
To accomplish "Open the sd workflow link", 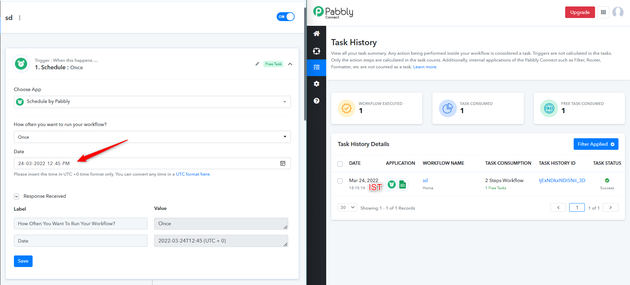I will click(x=425, y=180).
